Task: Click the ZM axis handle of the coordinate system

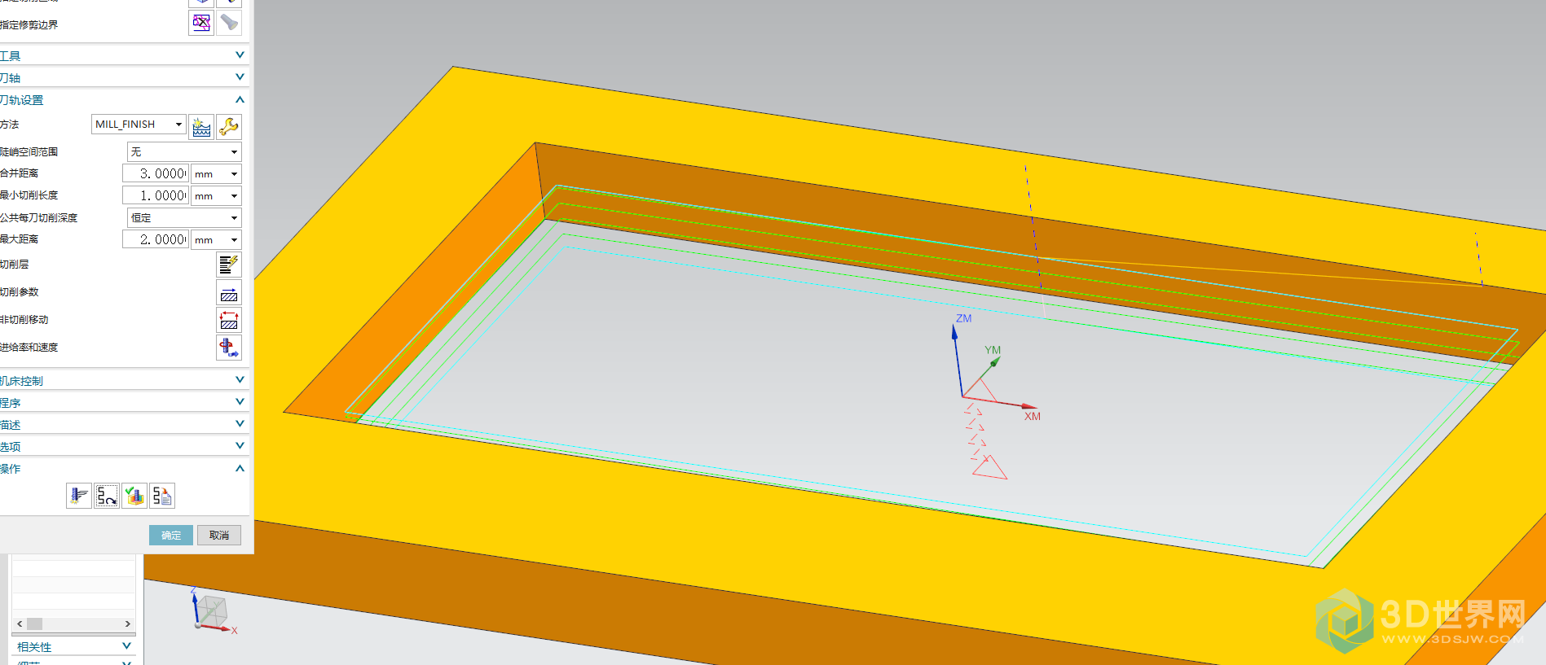Action: tap(955, 331)
